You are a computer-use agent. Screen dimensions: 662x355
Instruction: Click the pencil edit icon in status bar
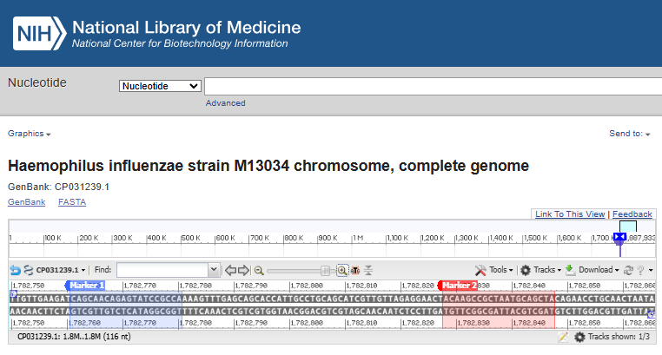pos(563,337)
